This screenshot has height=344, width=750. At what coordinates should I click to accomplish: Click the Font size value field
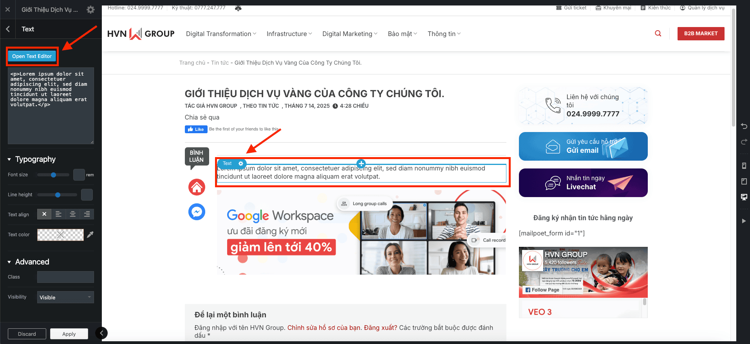79,175
